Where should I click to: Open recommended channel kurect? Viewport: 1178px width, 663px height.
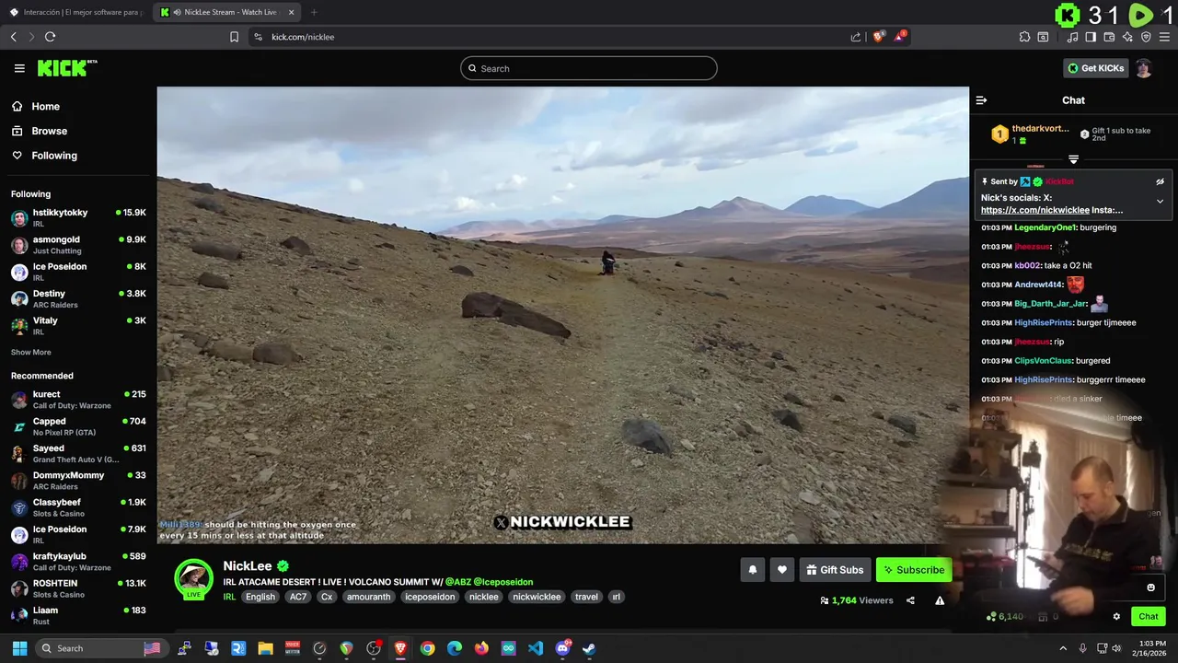(x=78, y=399)
